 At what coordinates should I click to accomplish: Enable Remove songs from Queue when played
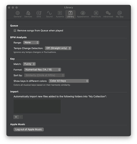15,31
